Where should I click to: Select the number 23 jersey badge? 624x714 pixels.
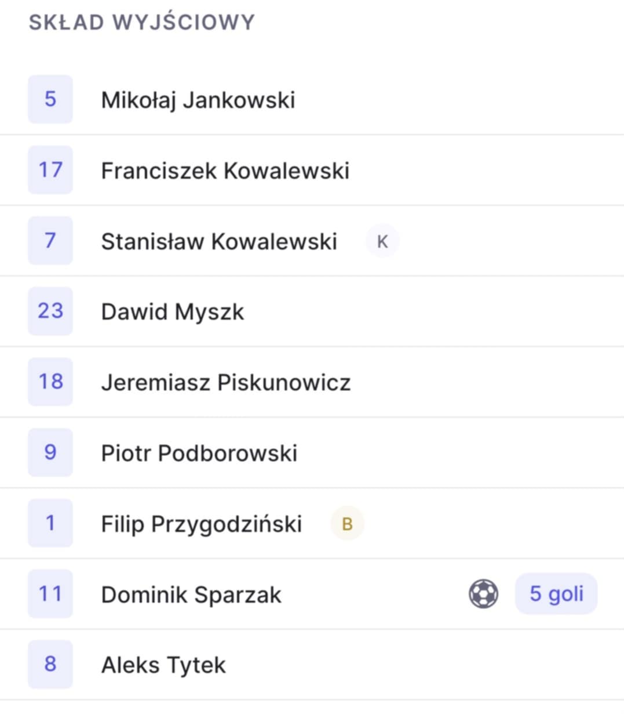click(x=50, y=311)
